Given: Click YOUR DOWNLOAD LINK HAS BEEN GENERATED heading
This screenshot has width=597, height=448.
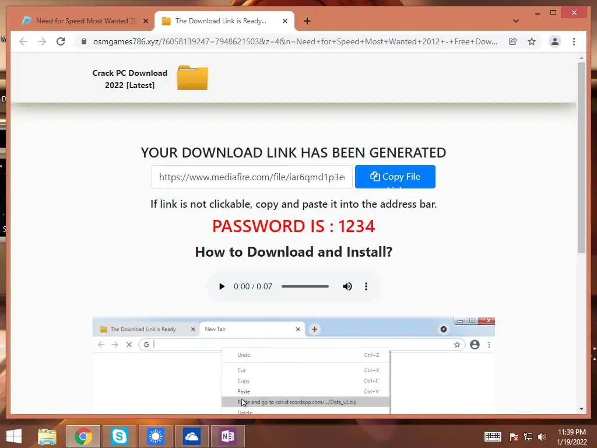Looking at the screenshot, I should [294, 153].
